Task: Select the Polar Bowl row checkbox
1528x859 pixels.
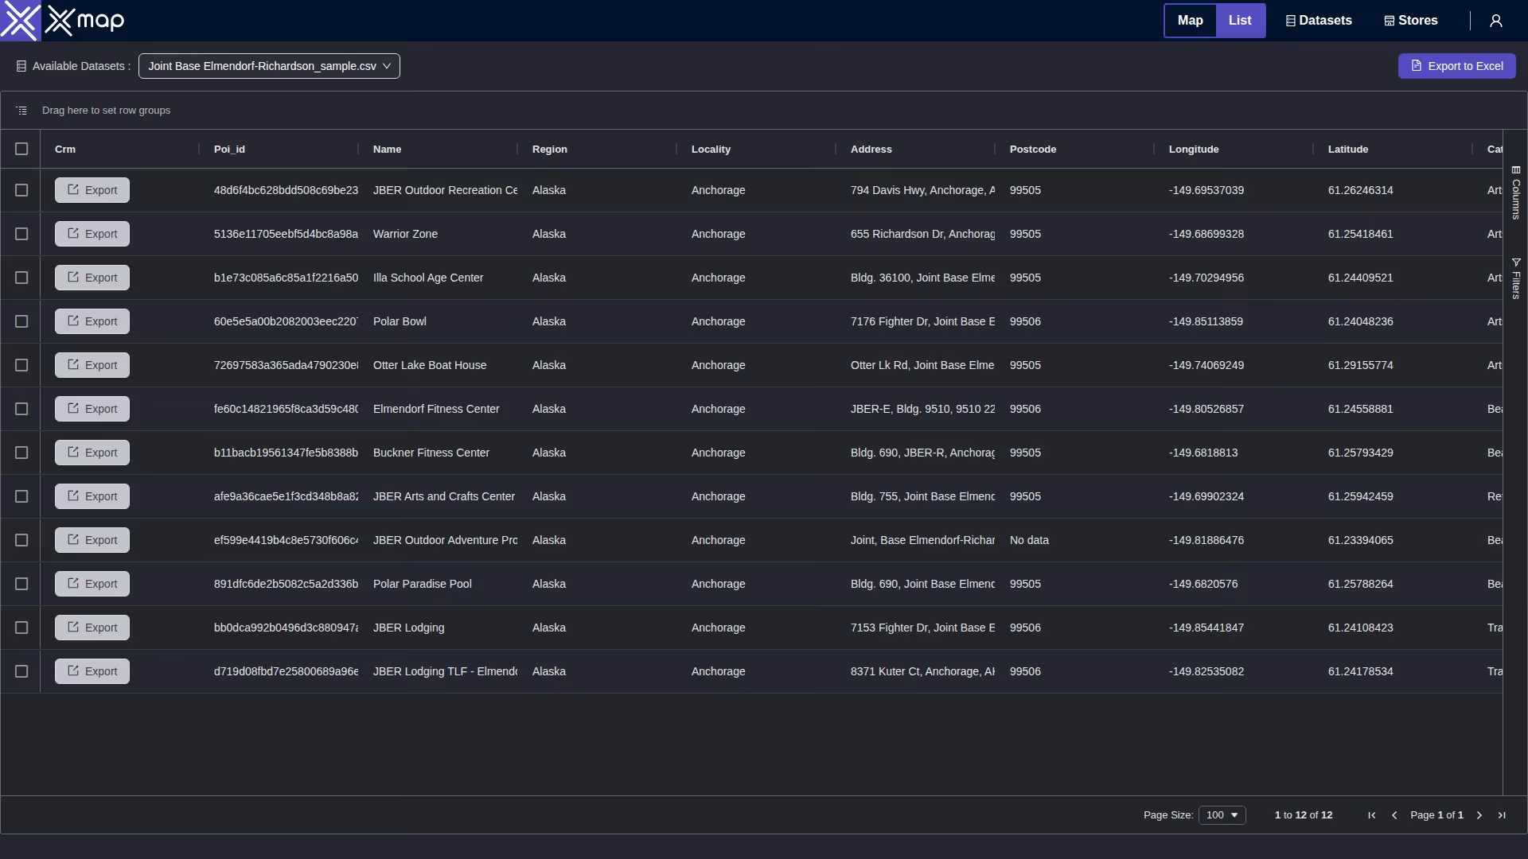Action: click(x=21, y=321)
